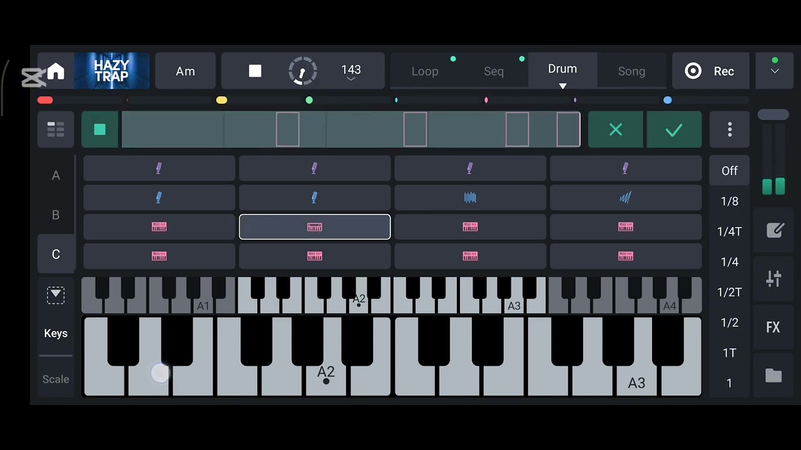This screenshot has height=450, width=801.
Task: Trigger second purple vocal microphone pad
Action: click(315, 168)
